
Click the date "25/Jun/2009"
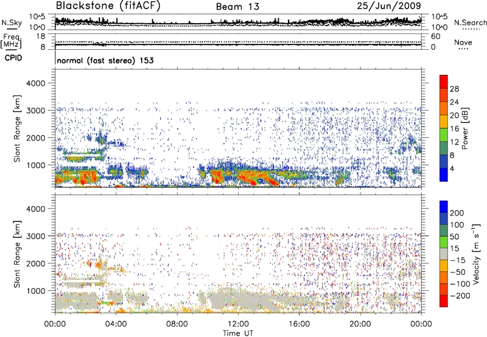point(389,5)
